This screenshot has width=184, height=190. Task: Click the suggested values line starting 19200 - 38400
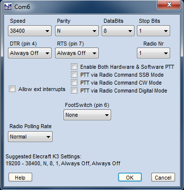coord(63,163)
